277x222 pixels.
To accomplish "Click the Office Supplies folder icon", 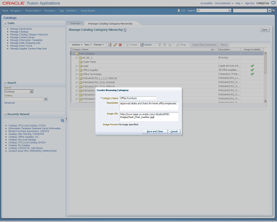I will click(81, 70).
